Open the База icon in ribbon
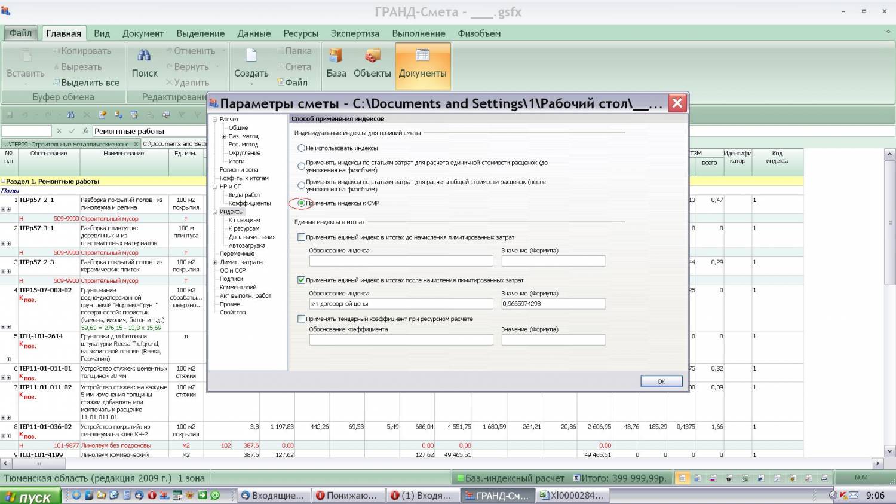Viewport: 896px width, 504px height. 336,56
